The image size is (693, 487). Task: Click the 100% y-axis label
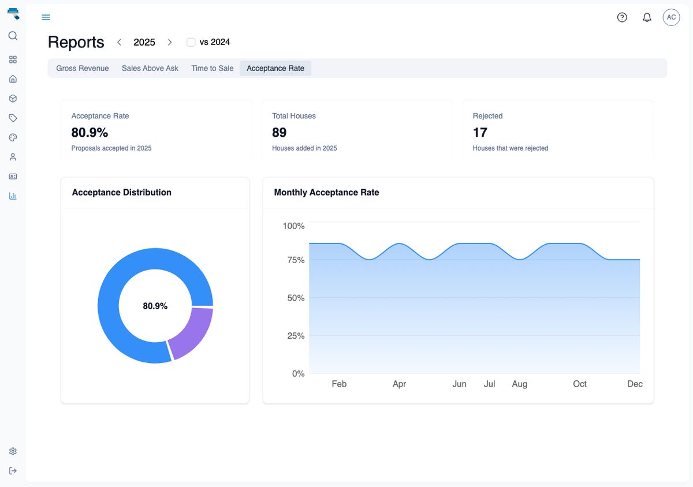(293, 226)
